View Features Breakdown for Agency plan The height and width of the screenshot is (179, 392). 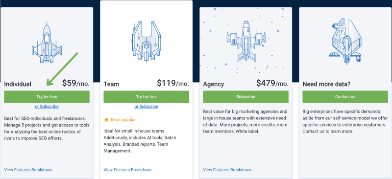pyautogui.click(x=227, y=170)
